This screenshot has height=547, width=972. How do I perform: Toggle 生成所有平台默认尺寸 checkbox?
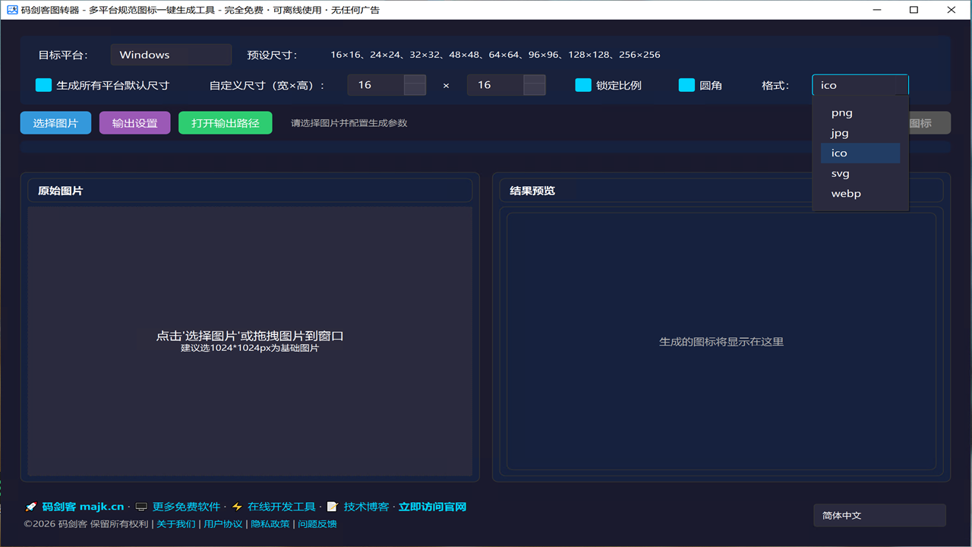43,85
